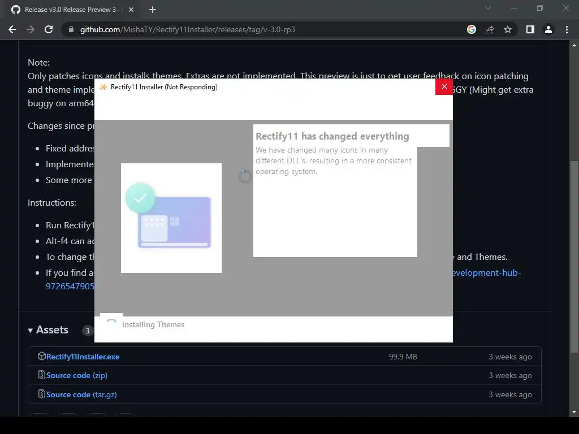Click the 99.9 MB file size text

(403, 357)
